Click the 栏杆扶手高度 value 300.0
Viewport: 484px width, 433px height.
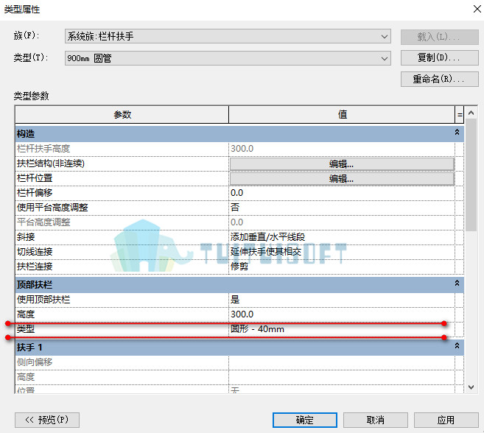[x=242, y=149]
